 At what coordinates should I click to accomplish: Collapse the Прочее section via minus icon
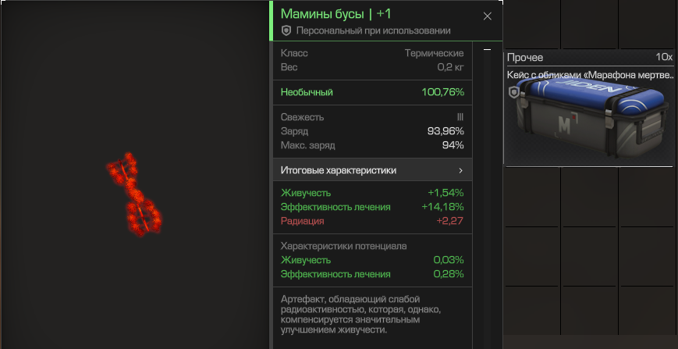[487, 49]
